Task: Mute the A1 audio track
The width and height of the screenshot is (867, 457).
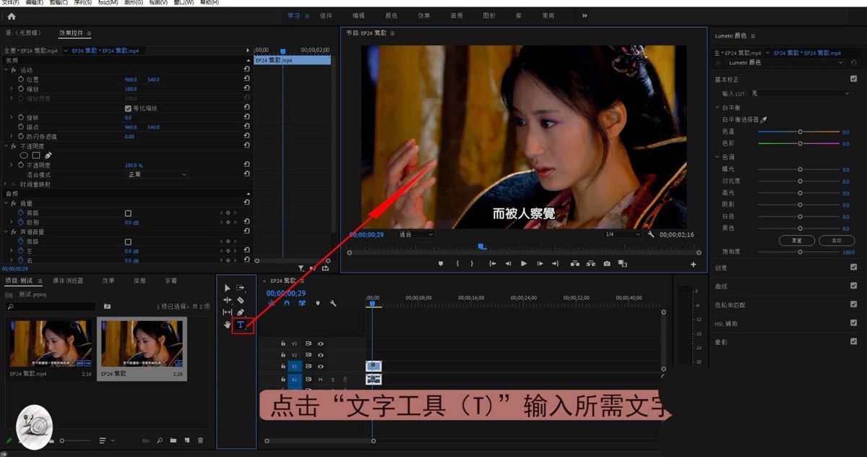Action: tap(320, 379)
